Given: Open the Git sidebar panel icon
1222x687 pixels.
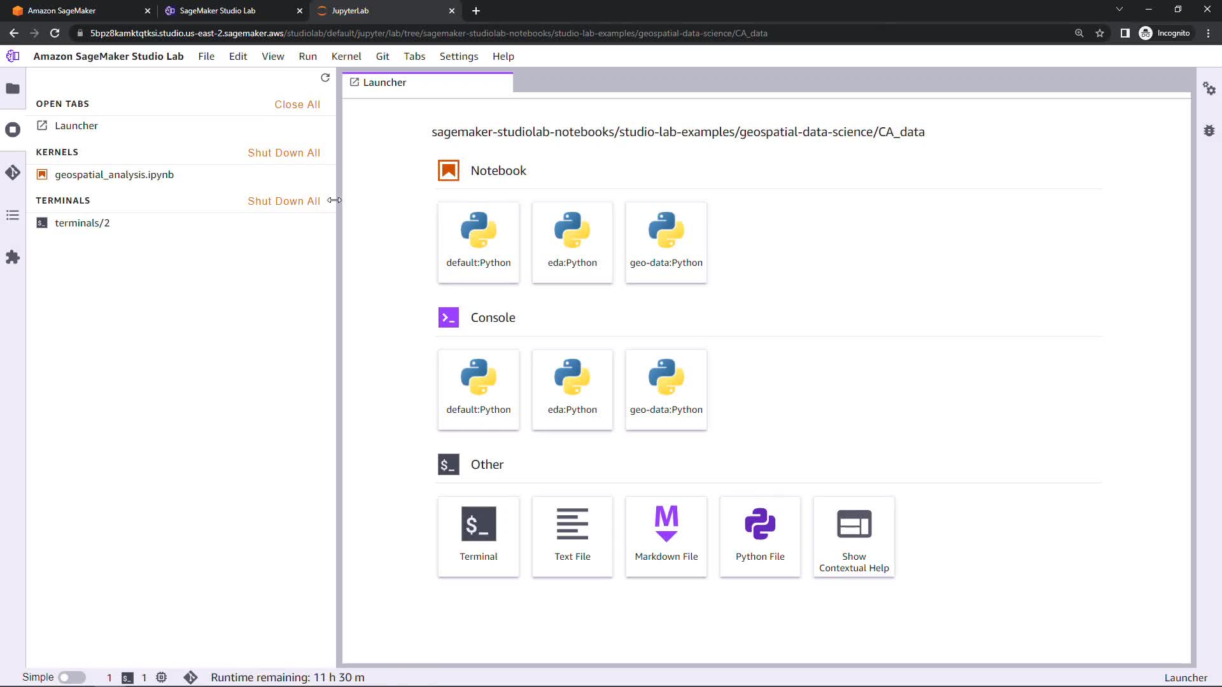Looking at the screenshot, I should tap(13, 172).
